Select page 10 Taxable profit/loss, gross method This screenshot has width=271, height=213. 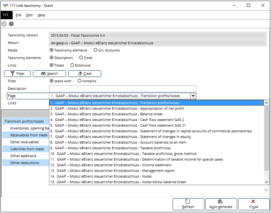coord(157,154)
